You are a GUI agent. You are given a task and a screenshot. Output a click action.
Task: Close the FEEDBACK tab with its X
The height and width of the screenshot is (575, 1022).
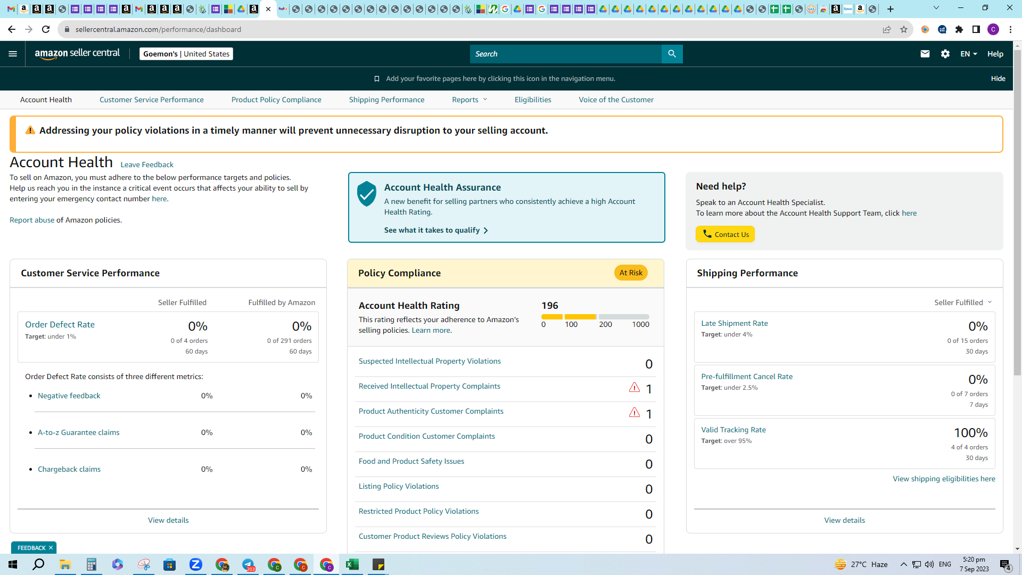pos(51,548)
